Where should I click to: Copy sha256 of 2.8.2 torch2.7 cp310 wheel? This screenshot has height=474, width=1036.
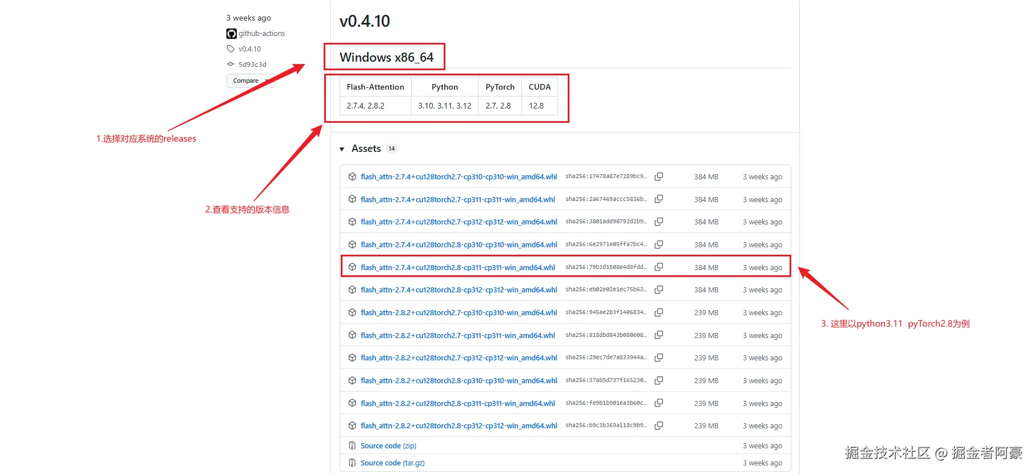(x=659, y=312)
